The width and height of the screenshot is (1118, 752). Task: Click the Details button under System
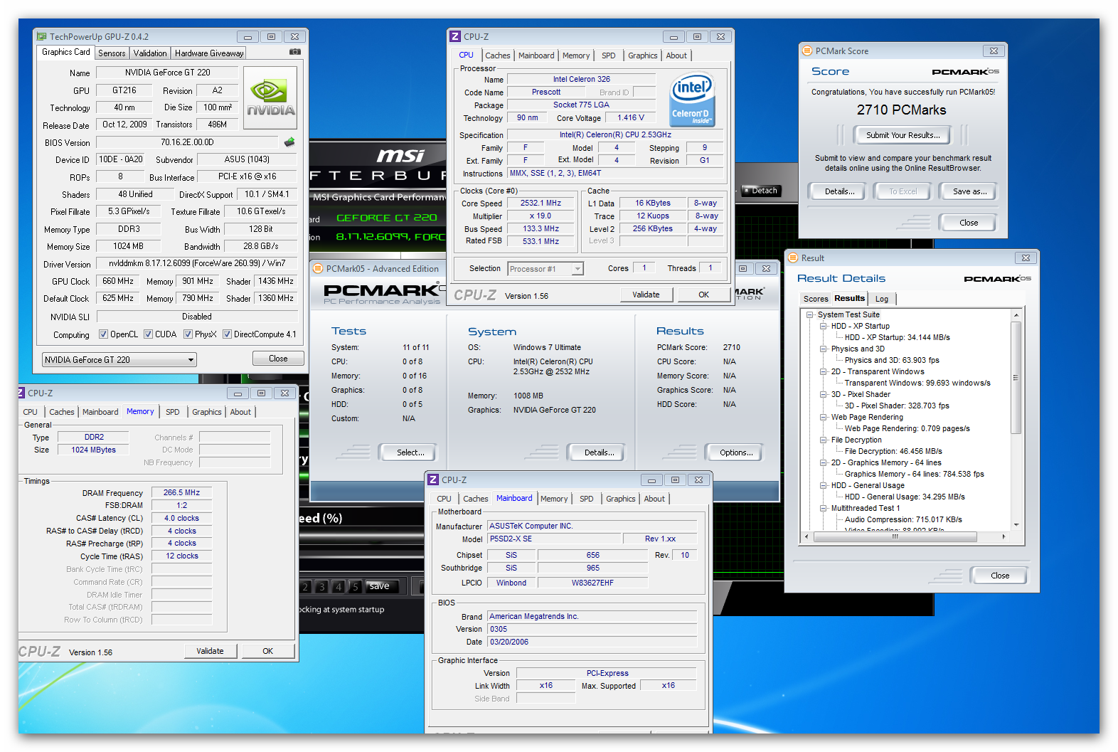pos(599,452)
